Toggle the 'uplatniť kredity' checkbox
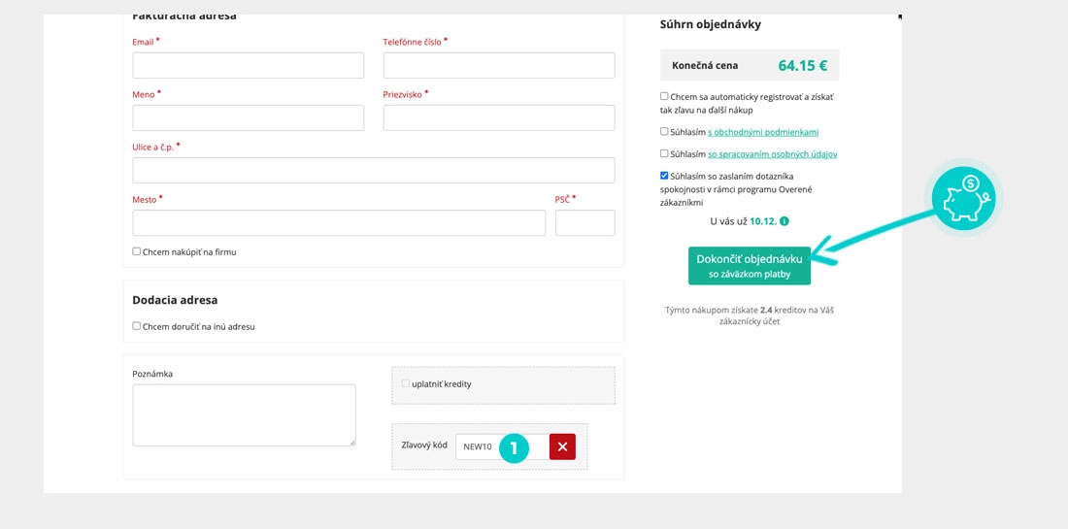Screen dimensions: 1068x529 coord(406,383)
